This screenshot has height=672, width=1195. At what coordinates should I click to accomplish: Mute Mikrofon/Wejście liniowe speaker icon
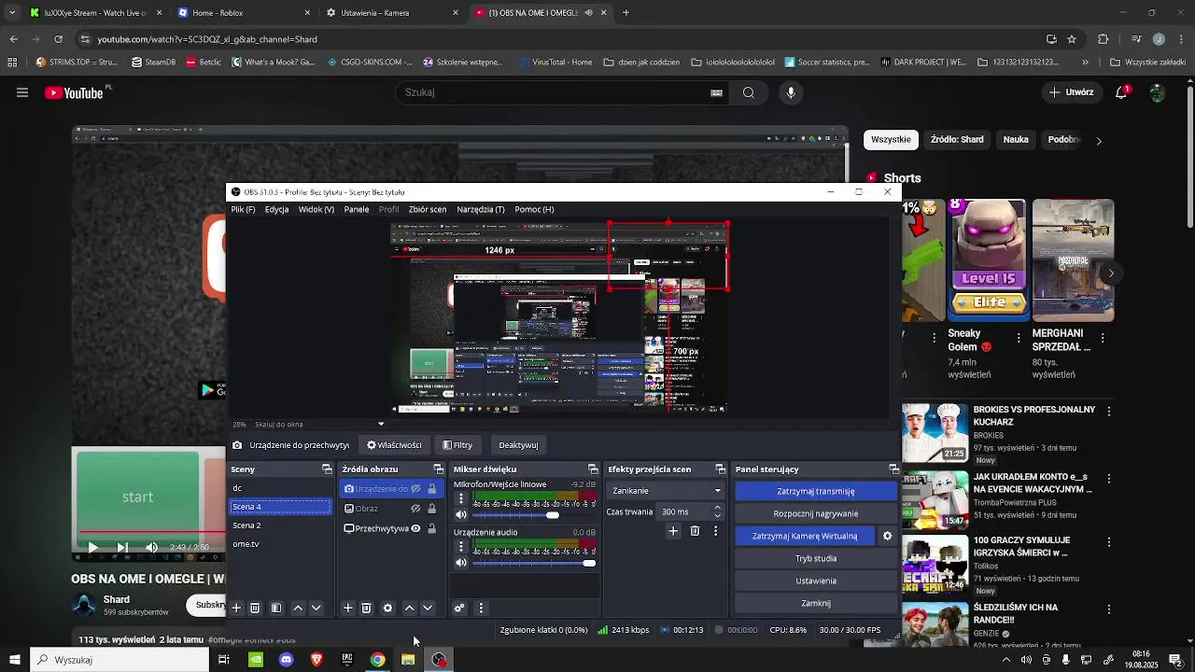[461, 514]
